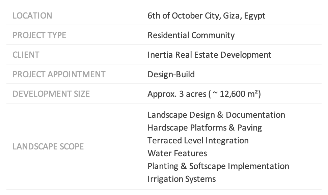Click the LOCATION row label

coord(32,16)
